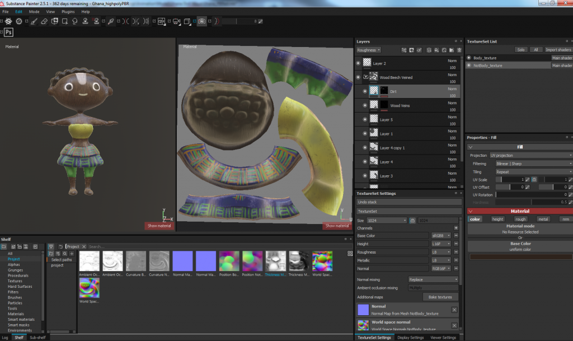Click the Import shaders button

click(x=558, y=50)
